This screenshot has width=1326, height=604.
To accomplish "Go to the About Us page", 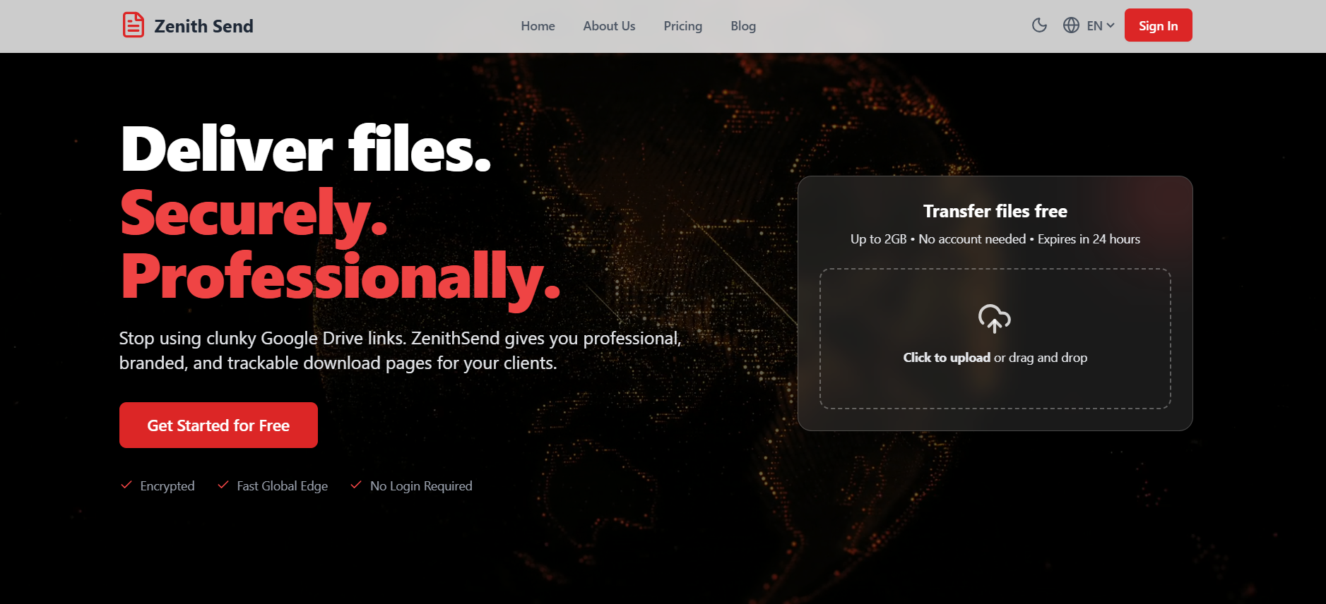I will 609,26.
